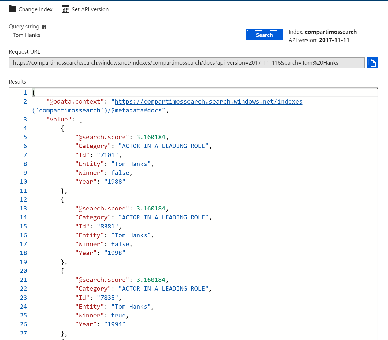Click the API version value 2017-11-11
This screenshot has height=340, width=388.
(x=334, y=40)
